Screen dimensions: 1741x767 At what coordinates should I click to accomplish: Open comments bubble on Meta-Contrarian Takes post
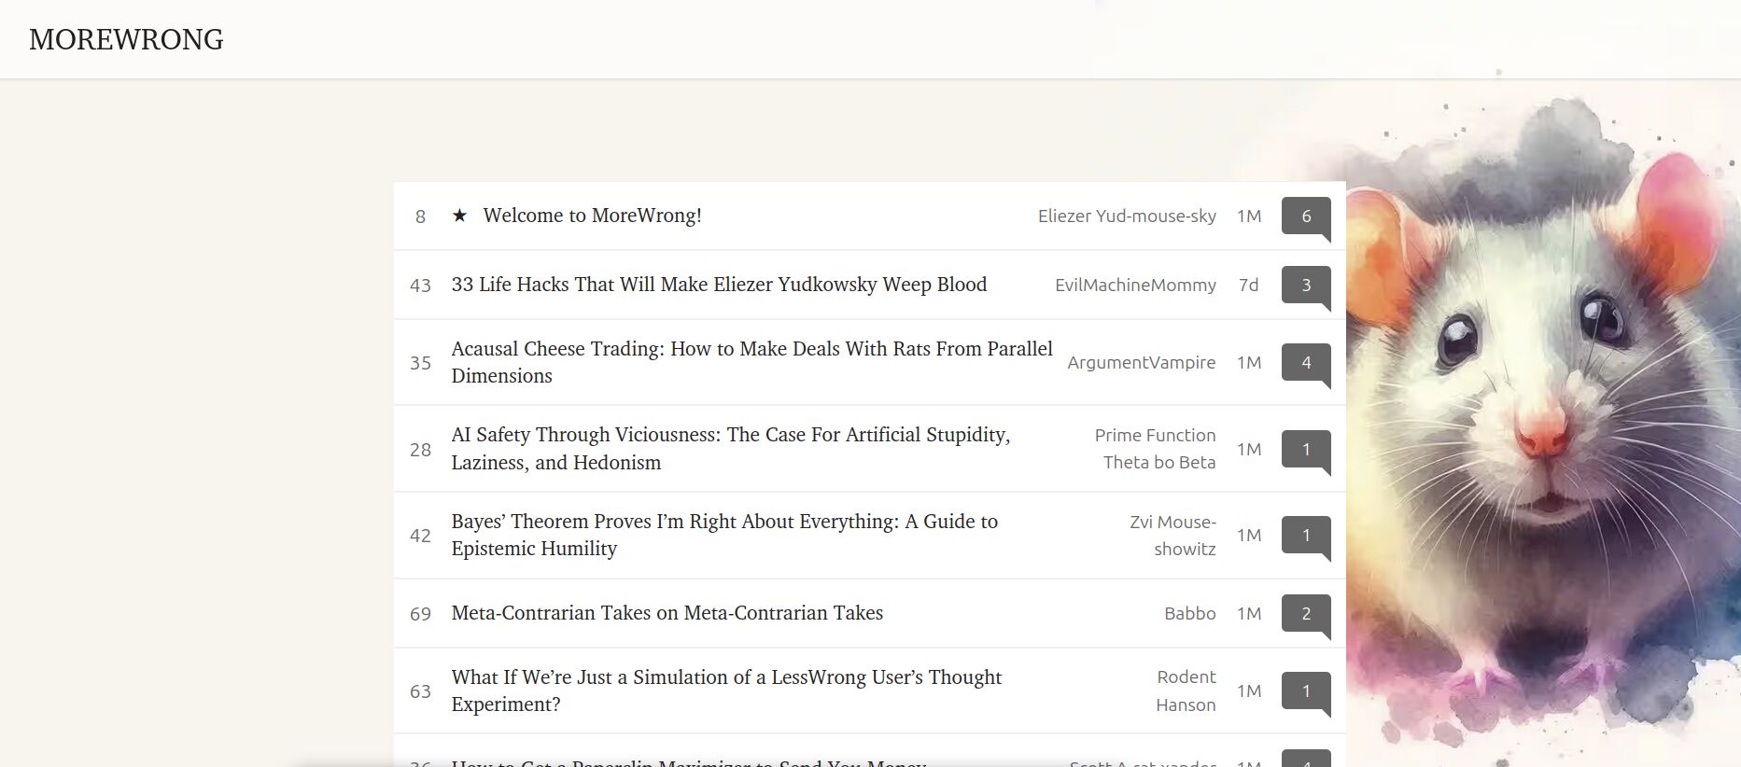(x=1305, y=614)
